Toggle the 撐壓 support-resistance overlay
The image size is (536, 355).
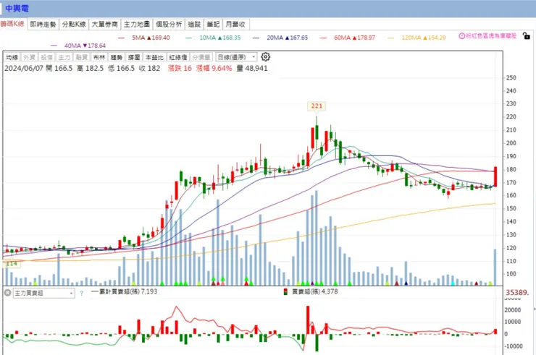coord(134,57)
